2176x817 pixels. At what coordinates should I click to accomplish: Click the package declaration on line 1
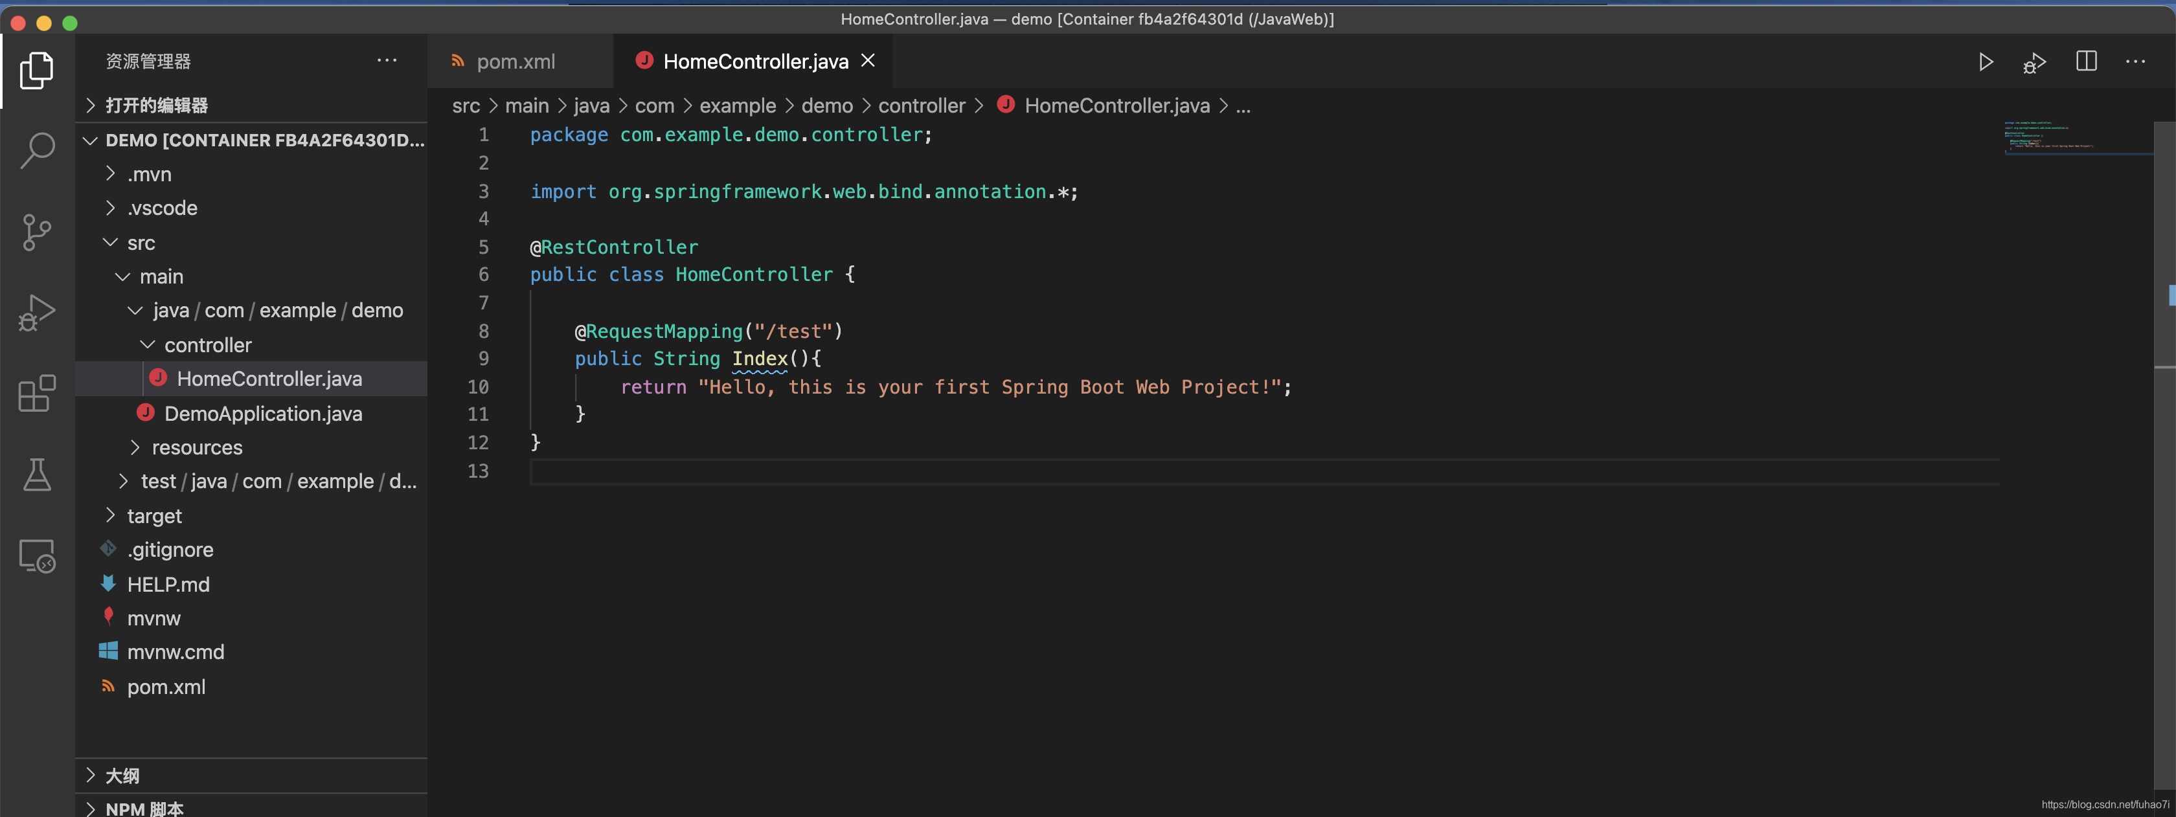(731, 135)
